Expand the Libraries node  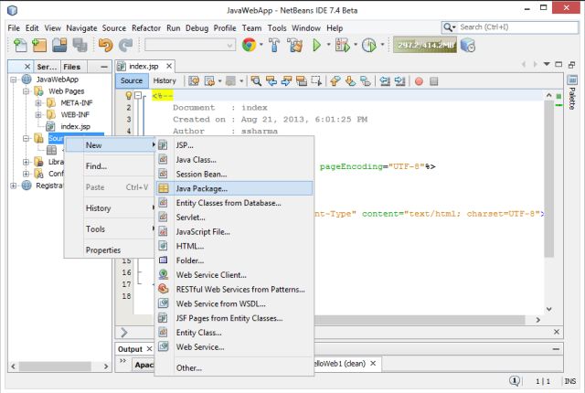26,162
